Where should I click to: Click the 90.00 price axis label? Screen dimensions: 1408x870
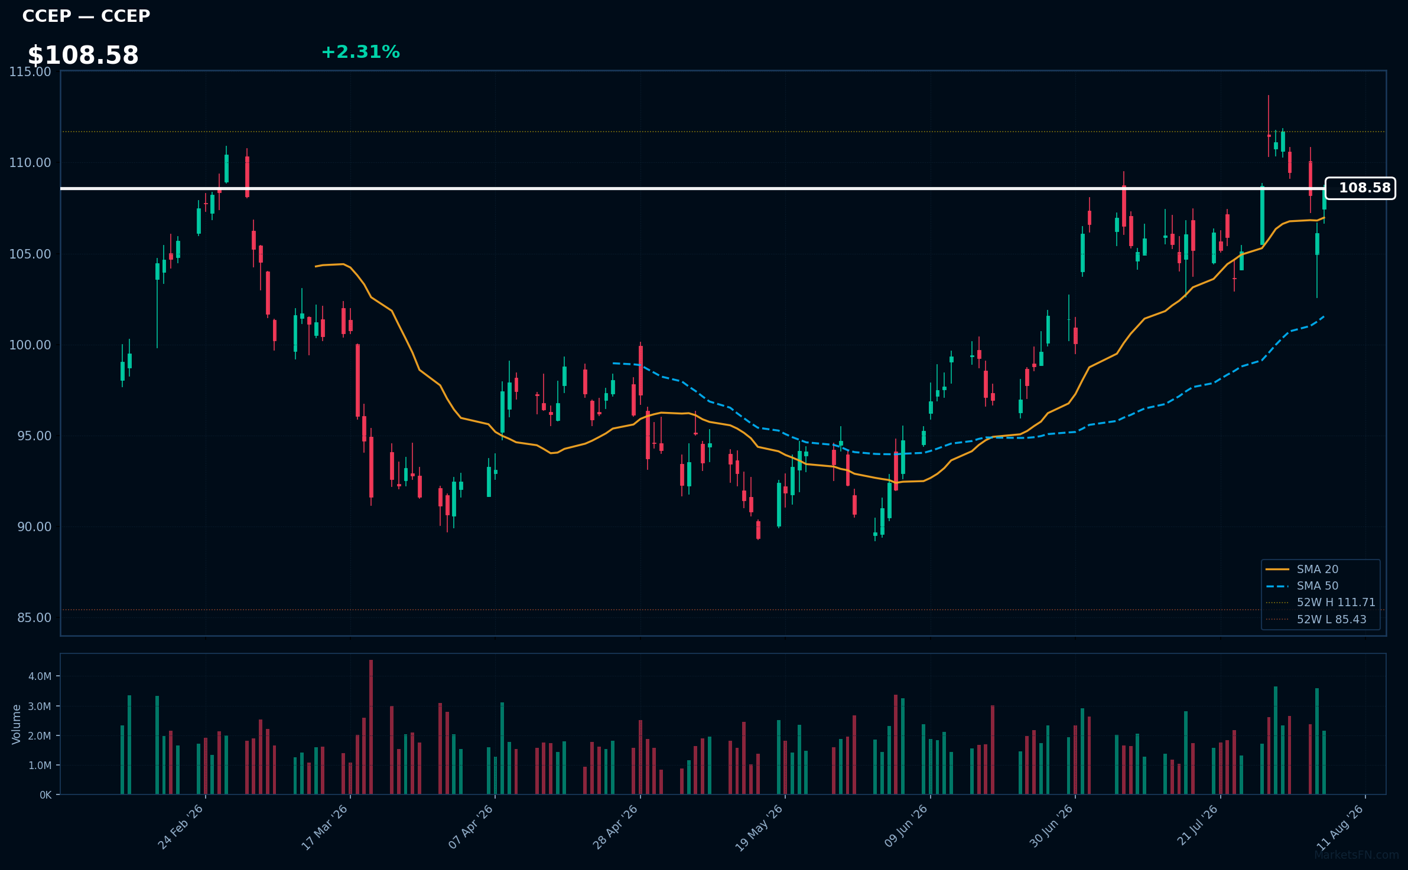pyautogui.click(x=34, y=527)
